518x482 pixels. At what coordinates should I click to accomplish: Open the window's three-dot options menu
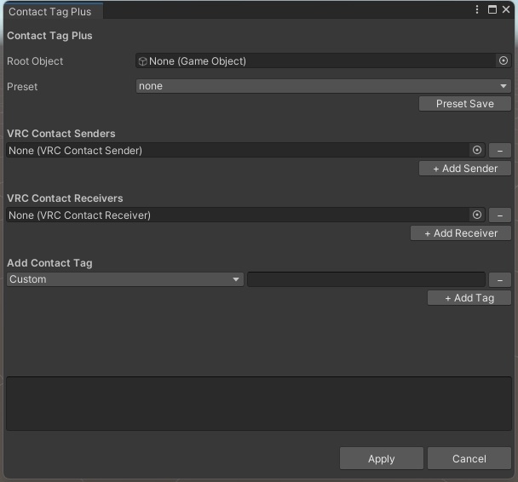pyautogui.click(x=477, y=9)
